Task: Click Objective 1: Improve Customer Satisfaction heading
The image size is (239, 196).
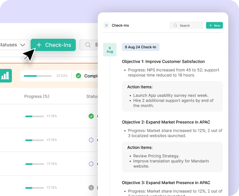Action: [163, 61]
